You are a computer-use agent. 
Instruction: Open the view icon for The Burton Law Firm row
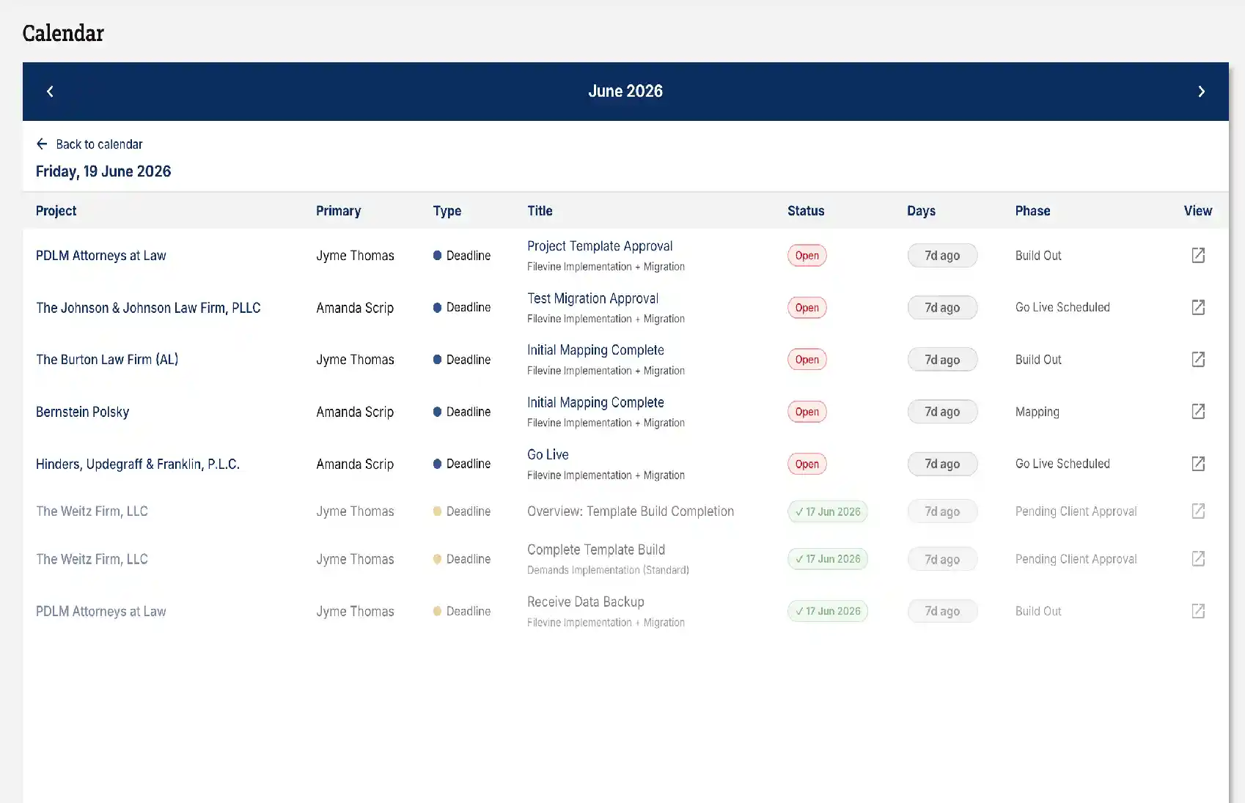[1198, 359]
